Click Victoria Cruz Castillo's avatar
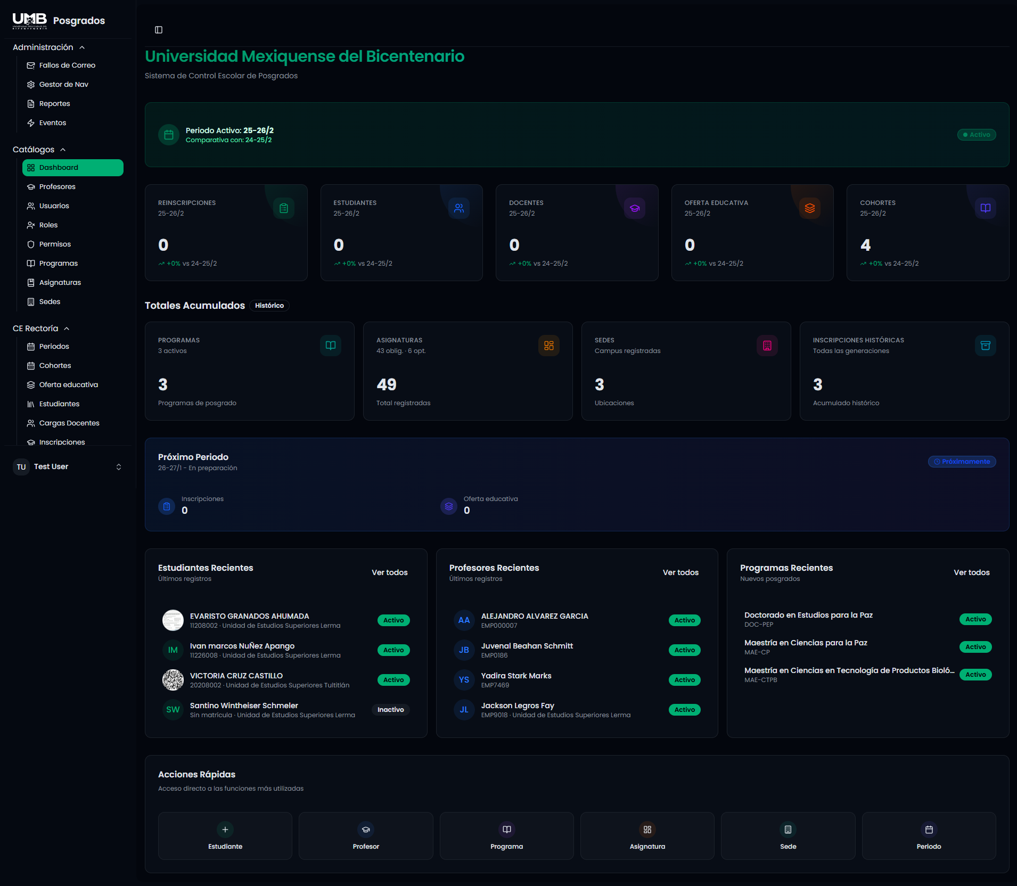The image size is (1017, 886). [173, 680]
